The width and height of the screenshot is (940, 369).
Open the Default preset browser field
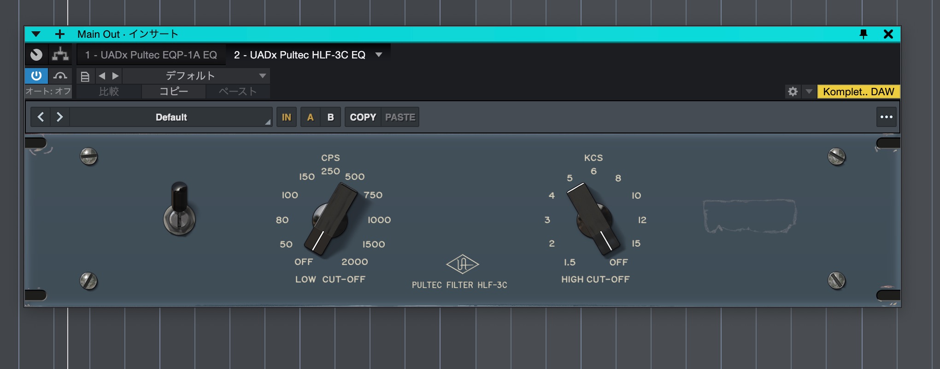(171, 117)
